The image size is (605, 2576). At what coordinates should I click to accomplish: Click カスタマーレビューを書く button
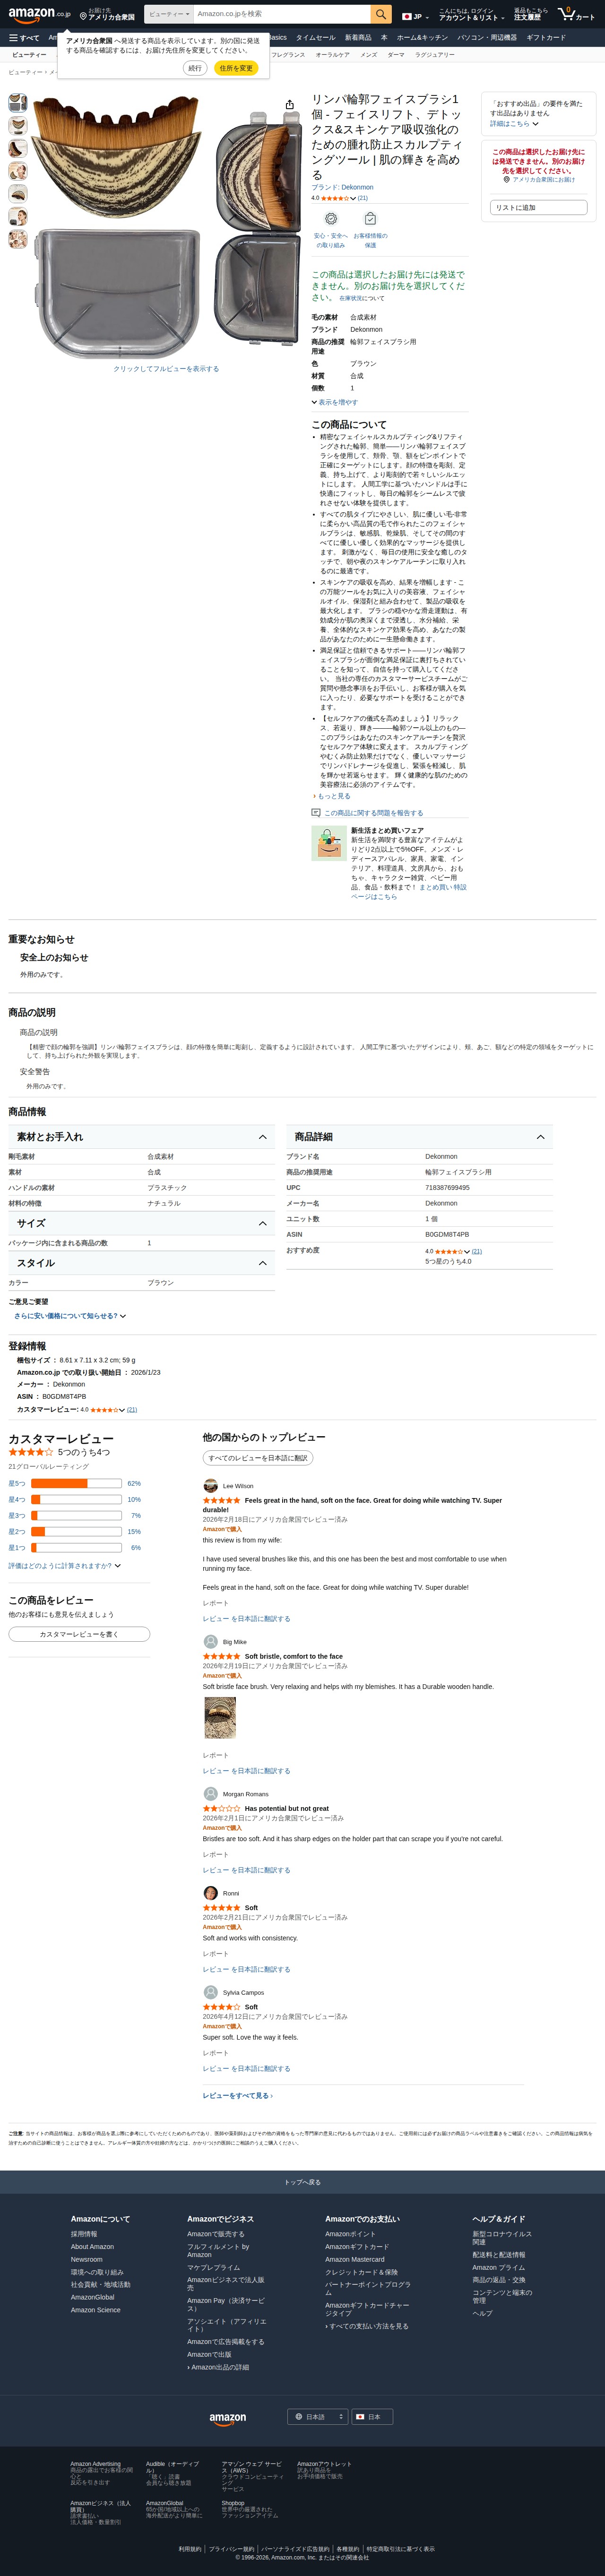click(x=79, y=1634)
